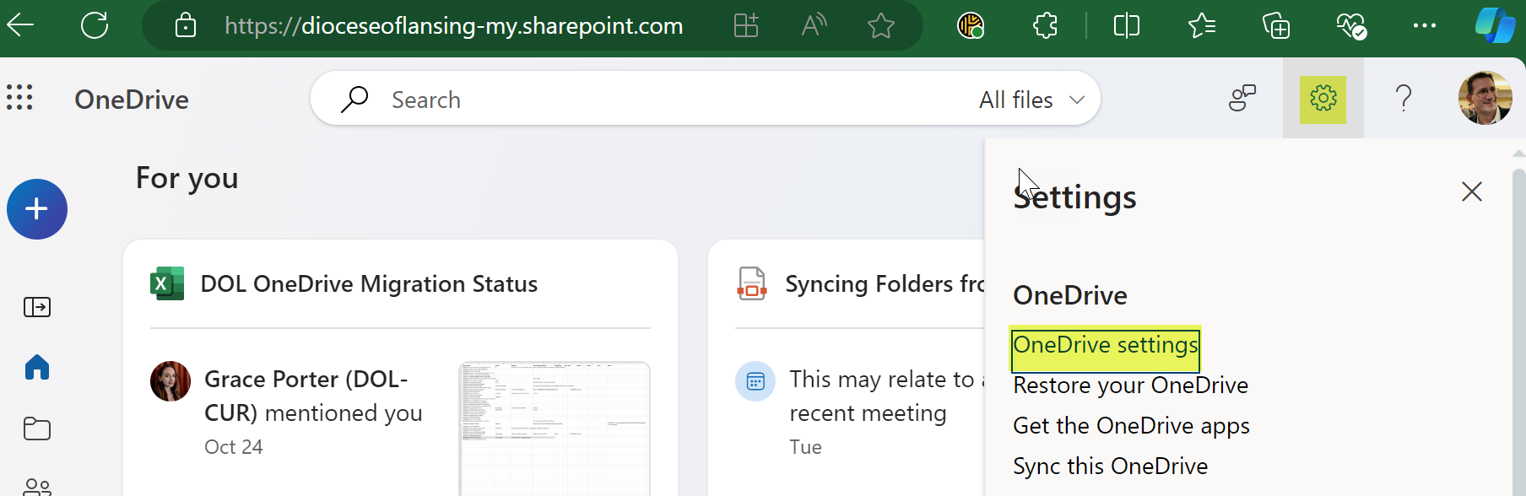This screenshot has width=1526, height=496.
Task: Open OneDrive settings link
Action: click(x=1106, y=345)
